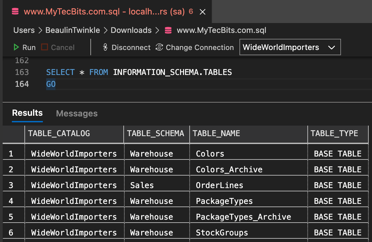The width and height of the screenshot is (372, 242).
Task: Click the Run button label
Action: point(28,47)
